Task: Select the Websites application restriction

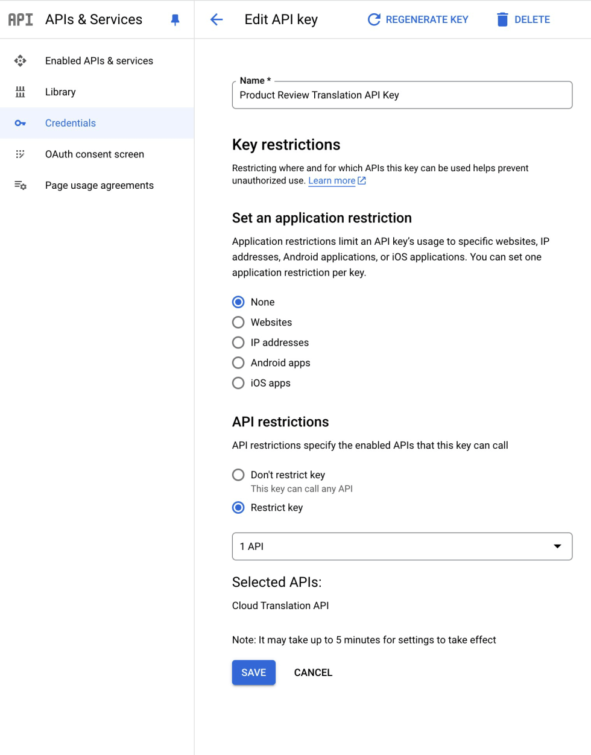Action: (239, 323)
